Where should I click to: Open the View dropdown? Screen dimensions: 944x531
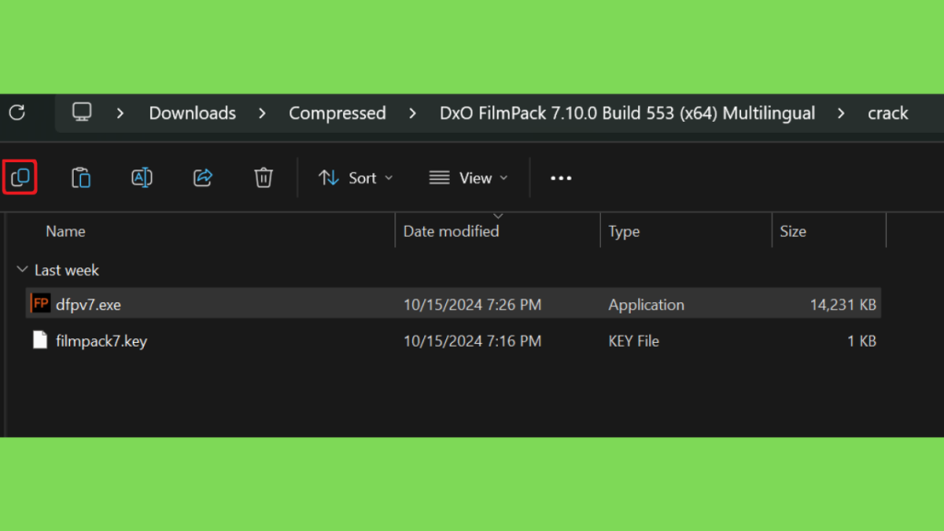tap(468, 178)
